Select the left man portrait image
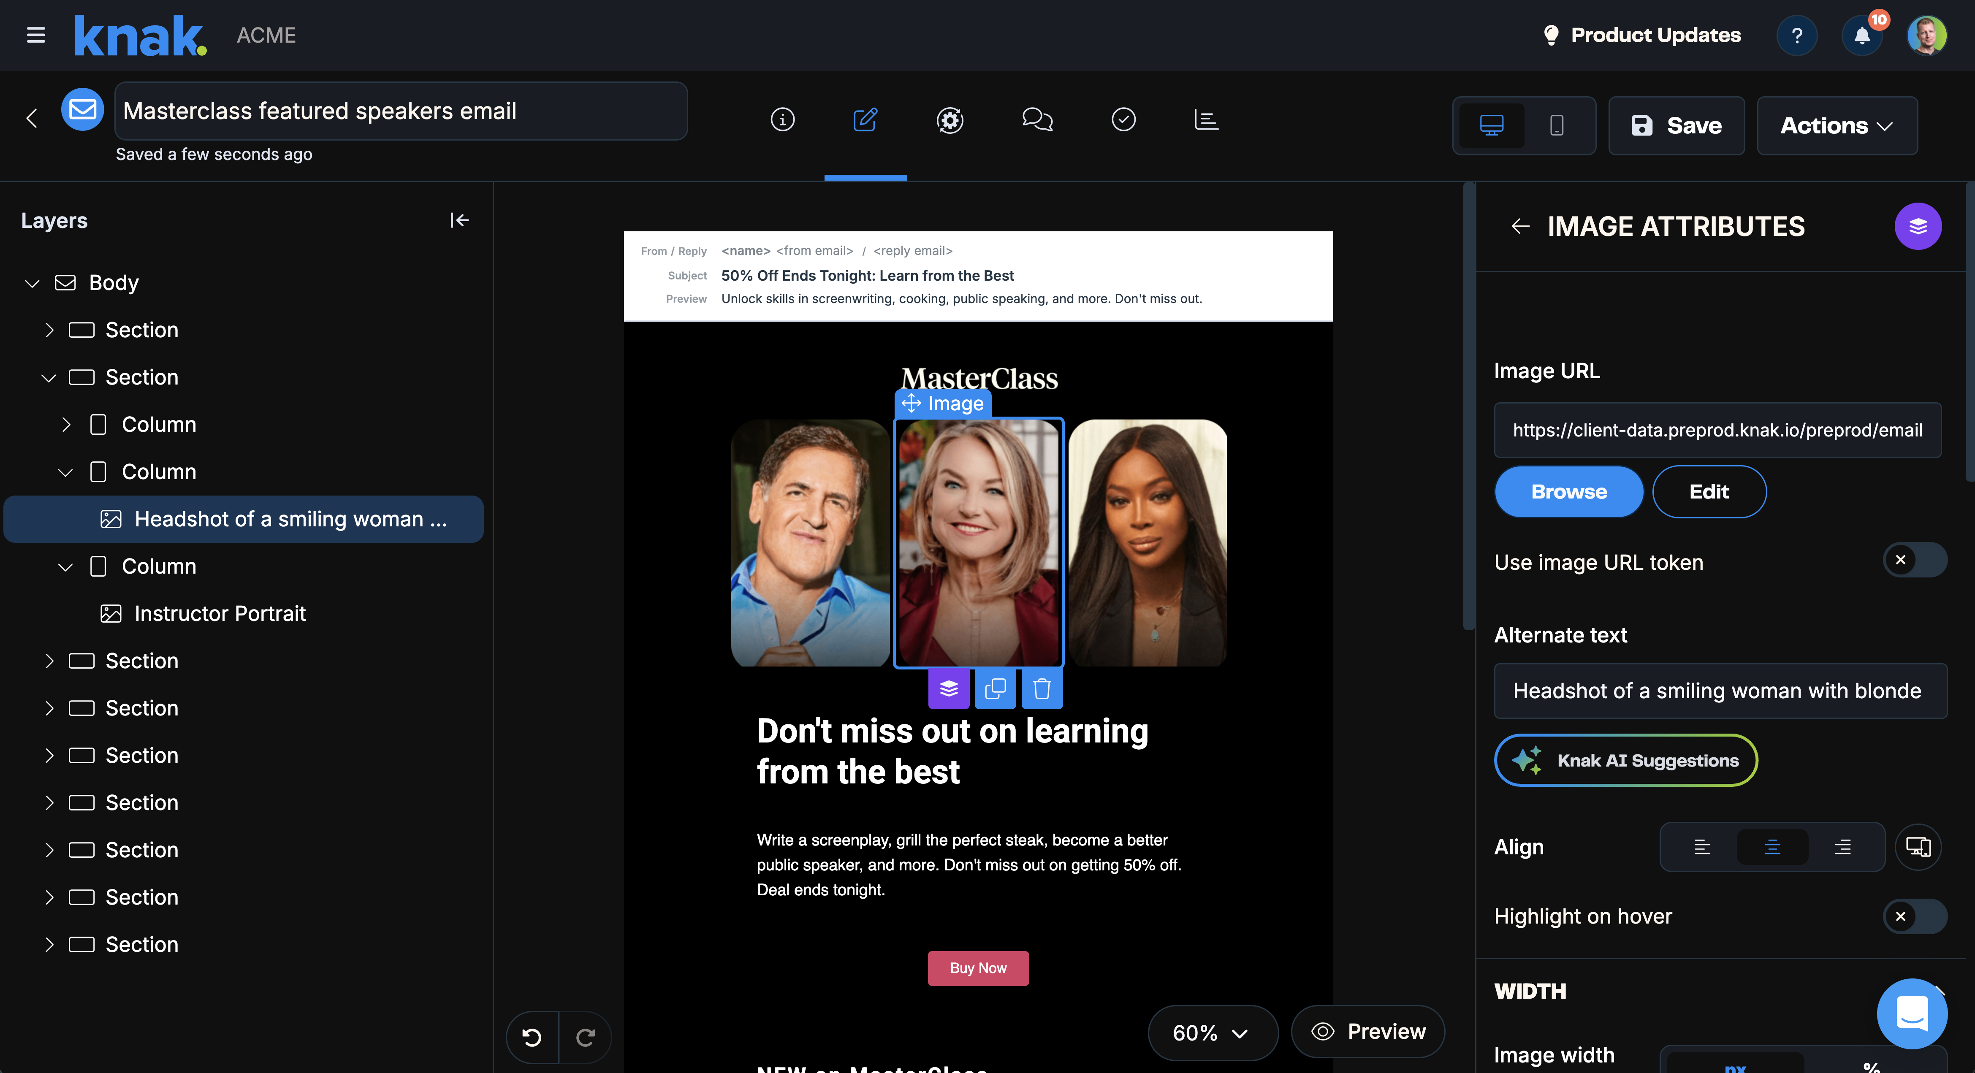The image size is (1975, 1073). pos(811,543)
